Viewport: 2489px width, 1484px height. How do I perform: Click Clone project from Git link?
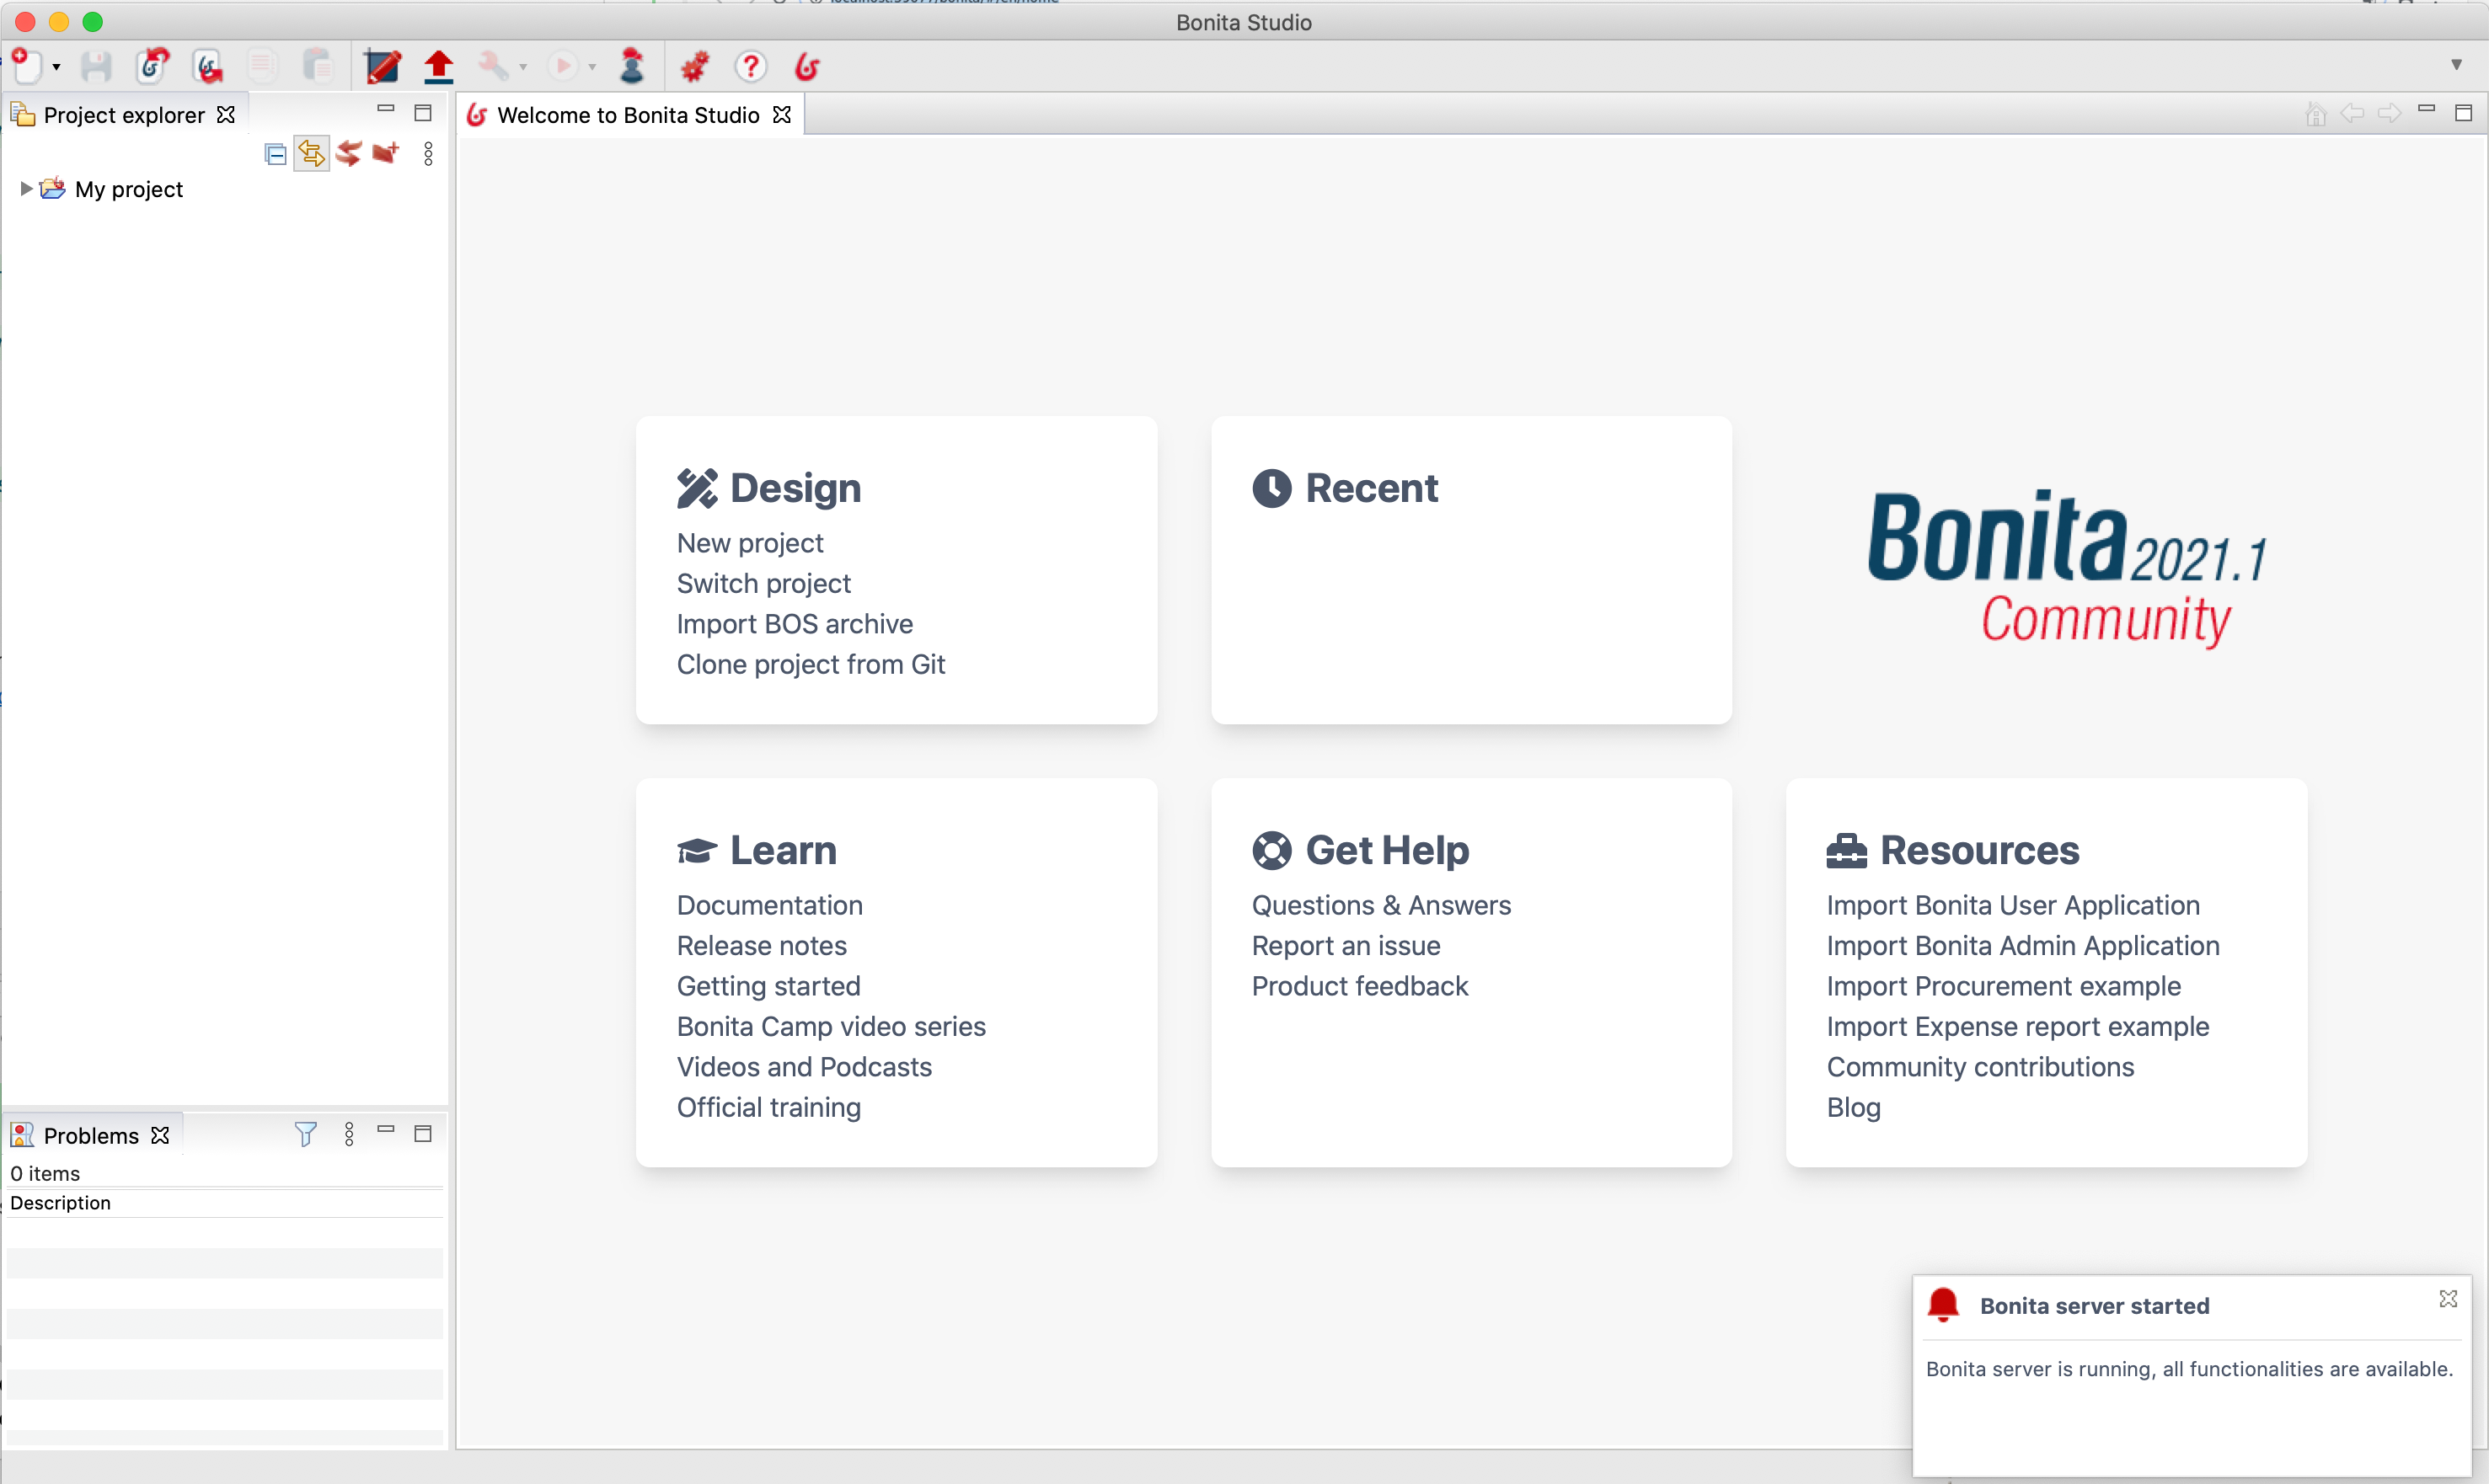[x=811, y=664]
